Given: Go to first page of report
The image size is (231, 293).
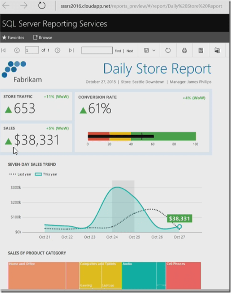Looking at the screenshot, I should pyautogui.click(x=3, y=50).
